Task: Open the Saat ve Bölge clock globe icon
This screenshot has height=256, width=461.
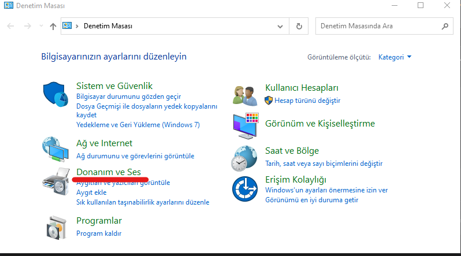Action: coord(244,158)
